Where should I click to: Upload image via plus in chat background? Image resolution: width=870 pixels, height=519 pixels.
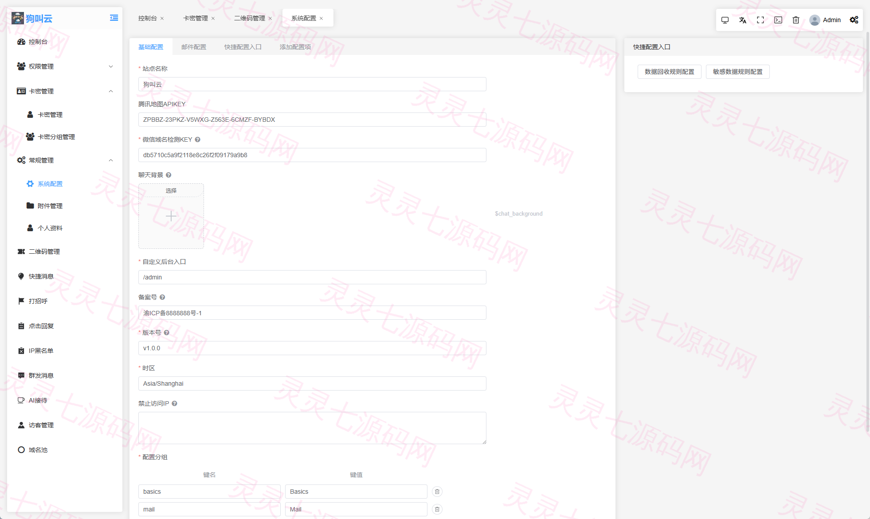coord(171,216)
